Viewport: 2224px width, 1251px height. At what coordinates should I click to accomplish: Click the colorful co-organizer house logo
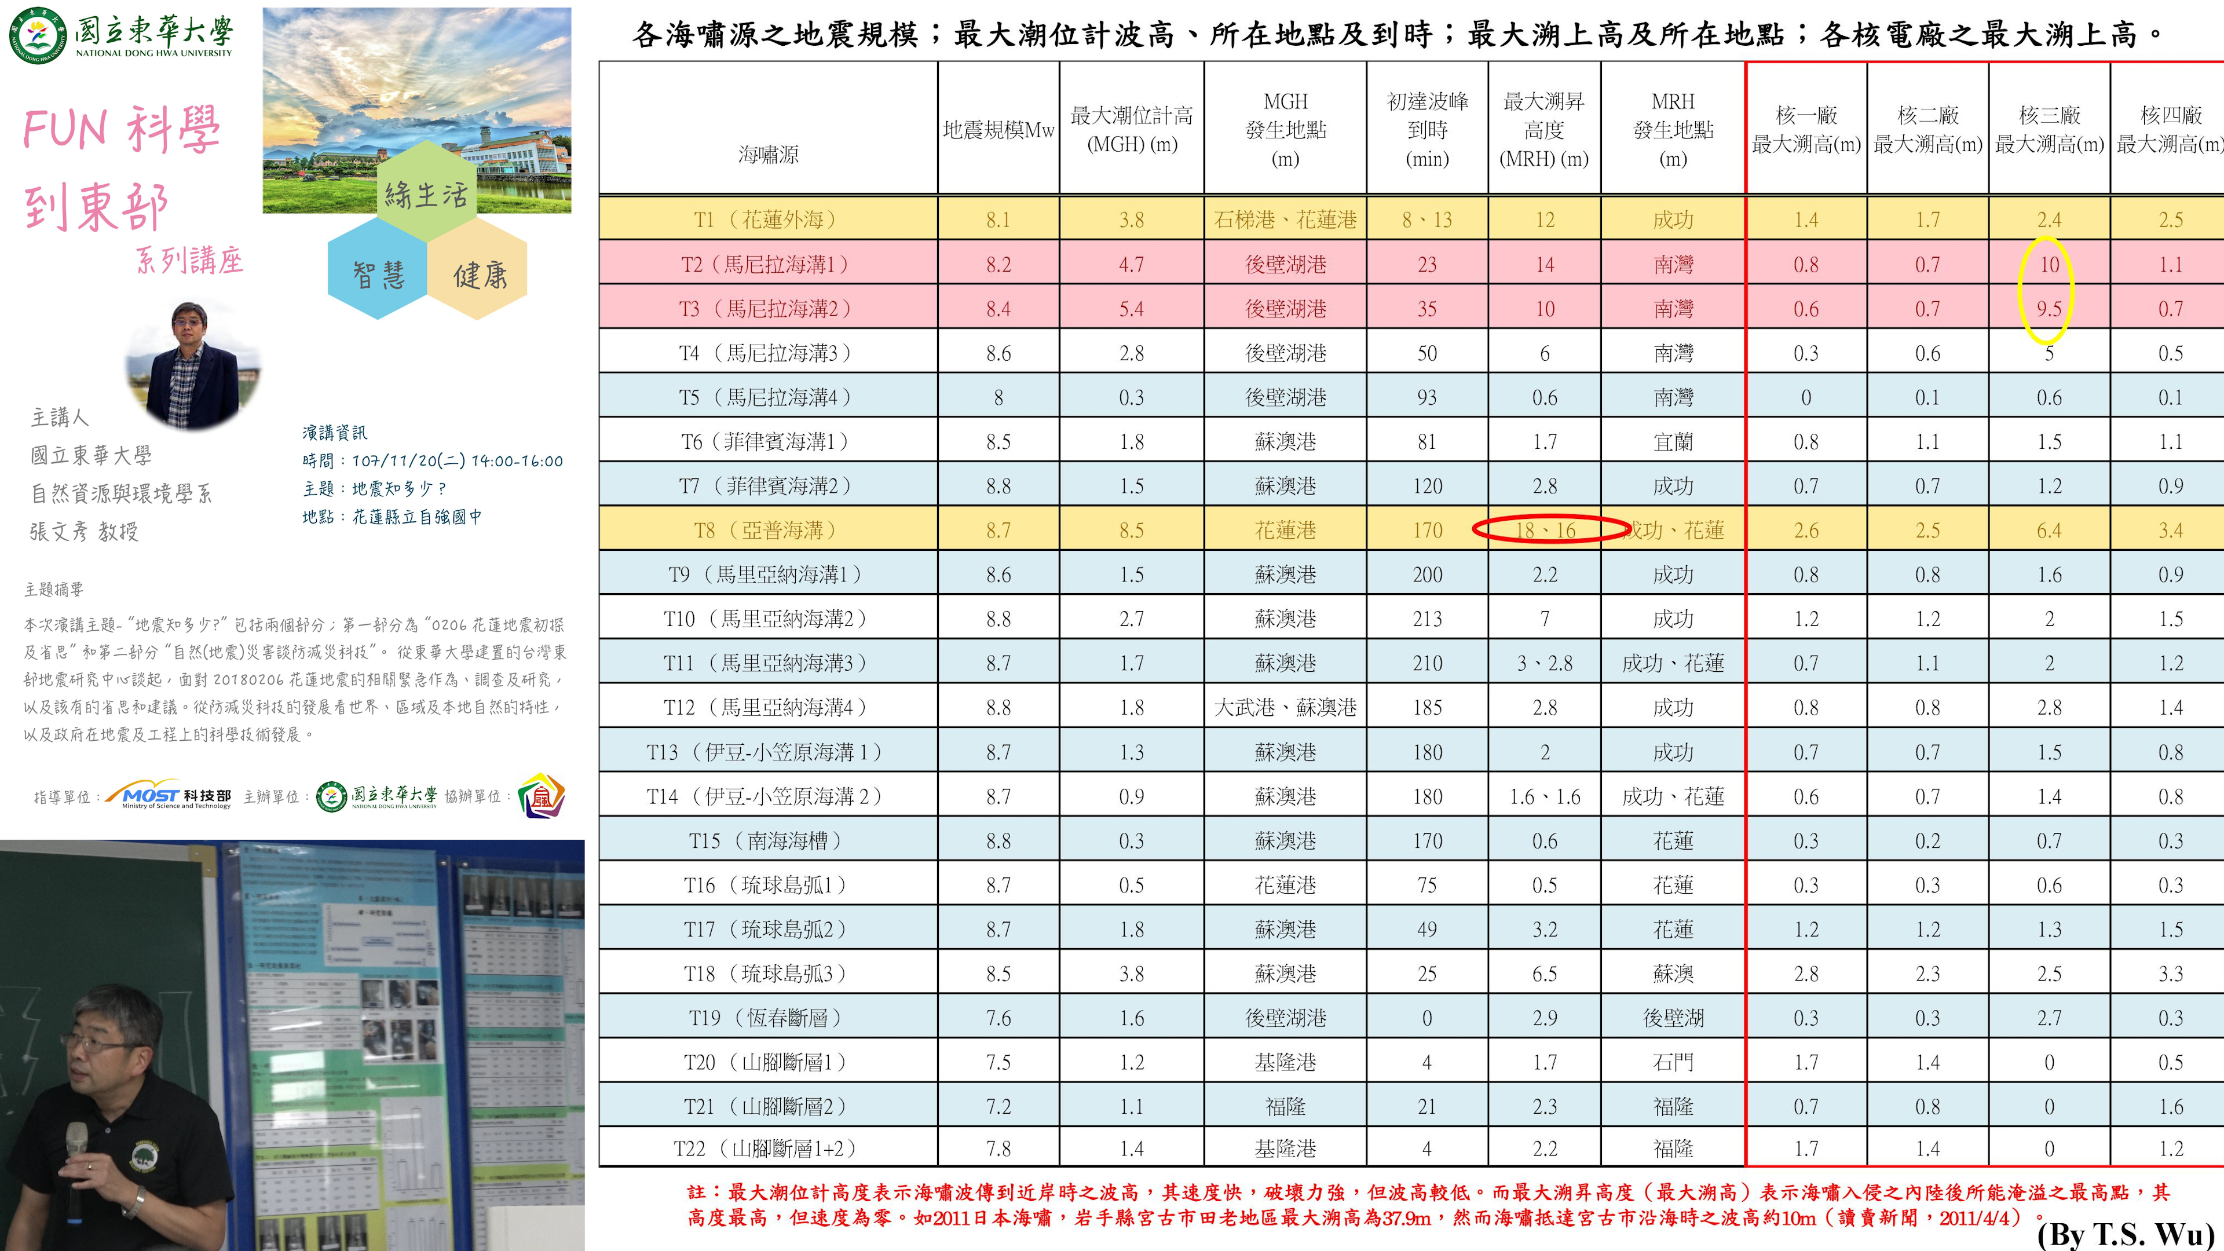[x=542, y=795]
